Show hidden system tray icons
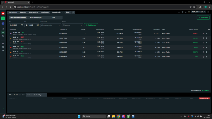 [x=181, y=116]
